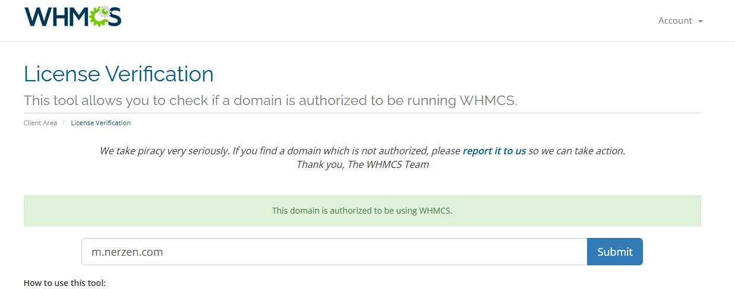The image size is (735, 289).
Task: Click the m.nerzen.com text in field
Action: click(x=127, y=252)
